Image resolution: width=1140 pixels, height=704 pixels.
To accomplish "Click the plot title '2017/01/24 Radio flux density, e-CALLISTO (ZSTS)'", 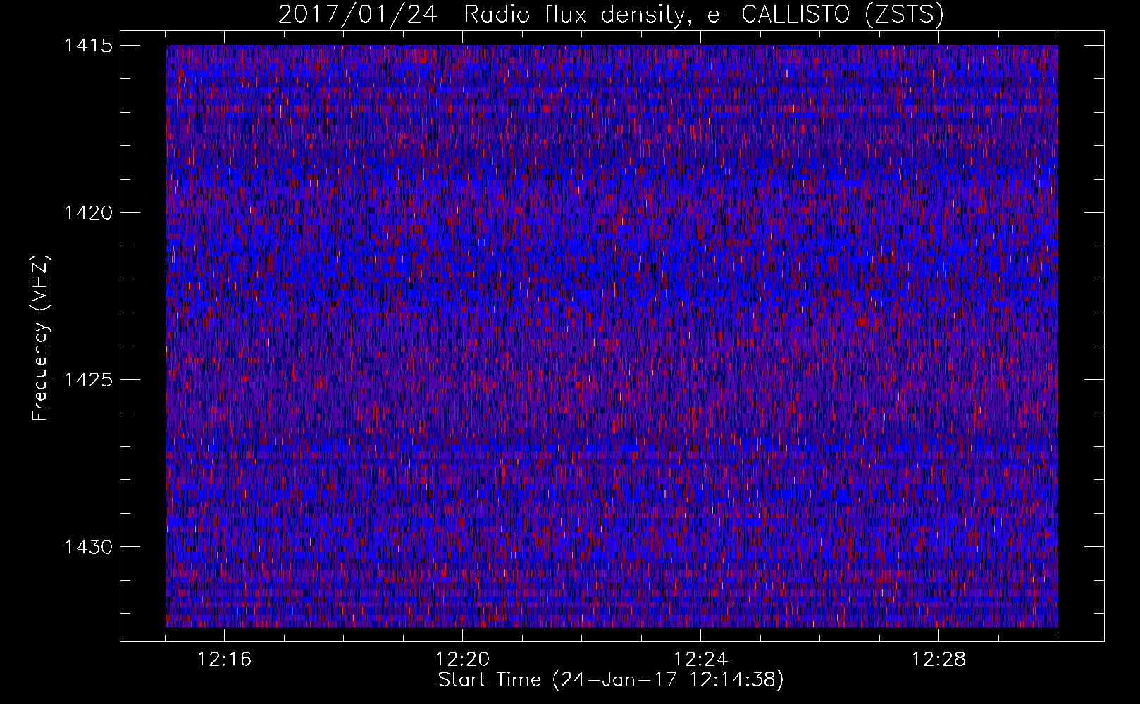I will tap(611, 15).
